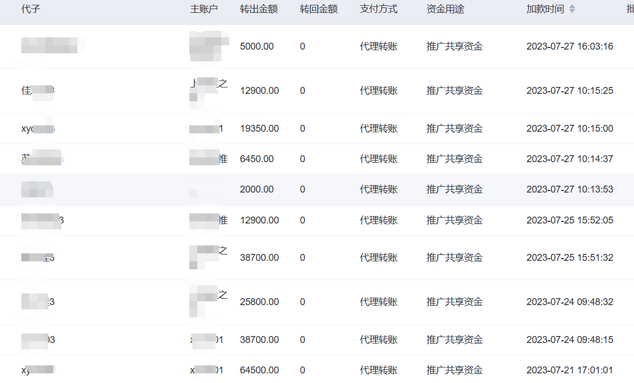Screen dimensions: 634x383
Task: Click the 转出金额 column header
Action: pos(259,9)
